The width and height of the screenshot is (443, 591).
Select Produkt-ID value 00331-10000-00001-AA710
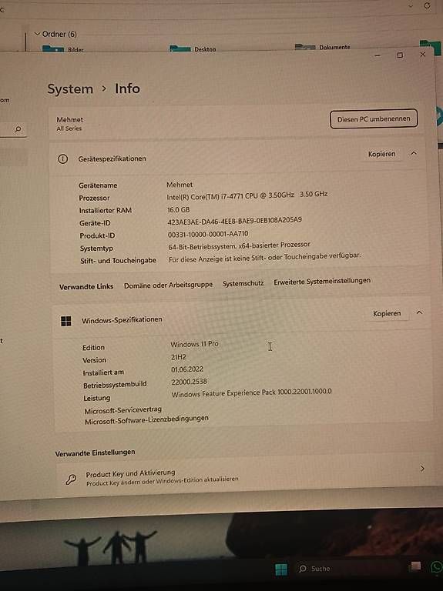[x=208, y=234]
